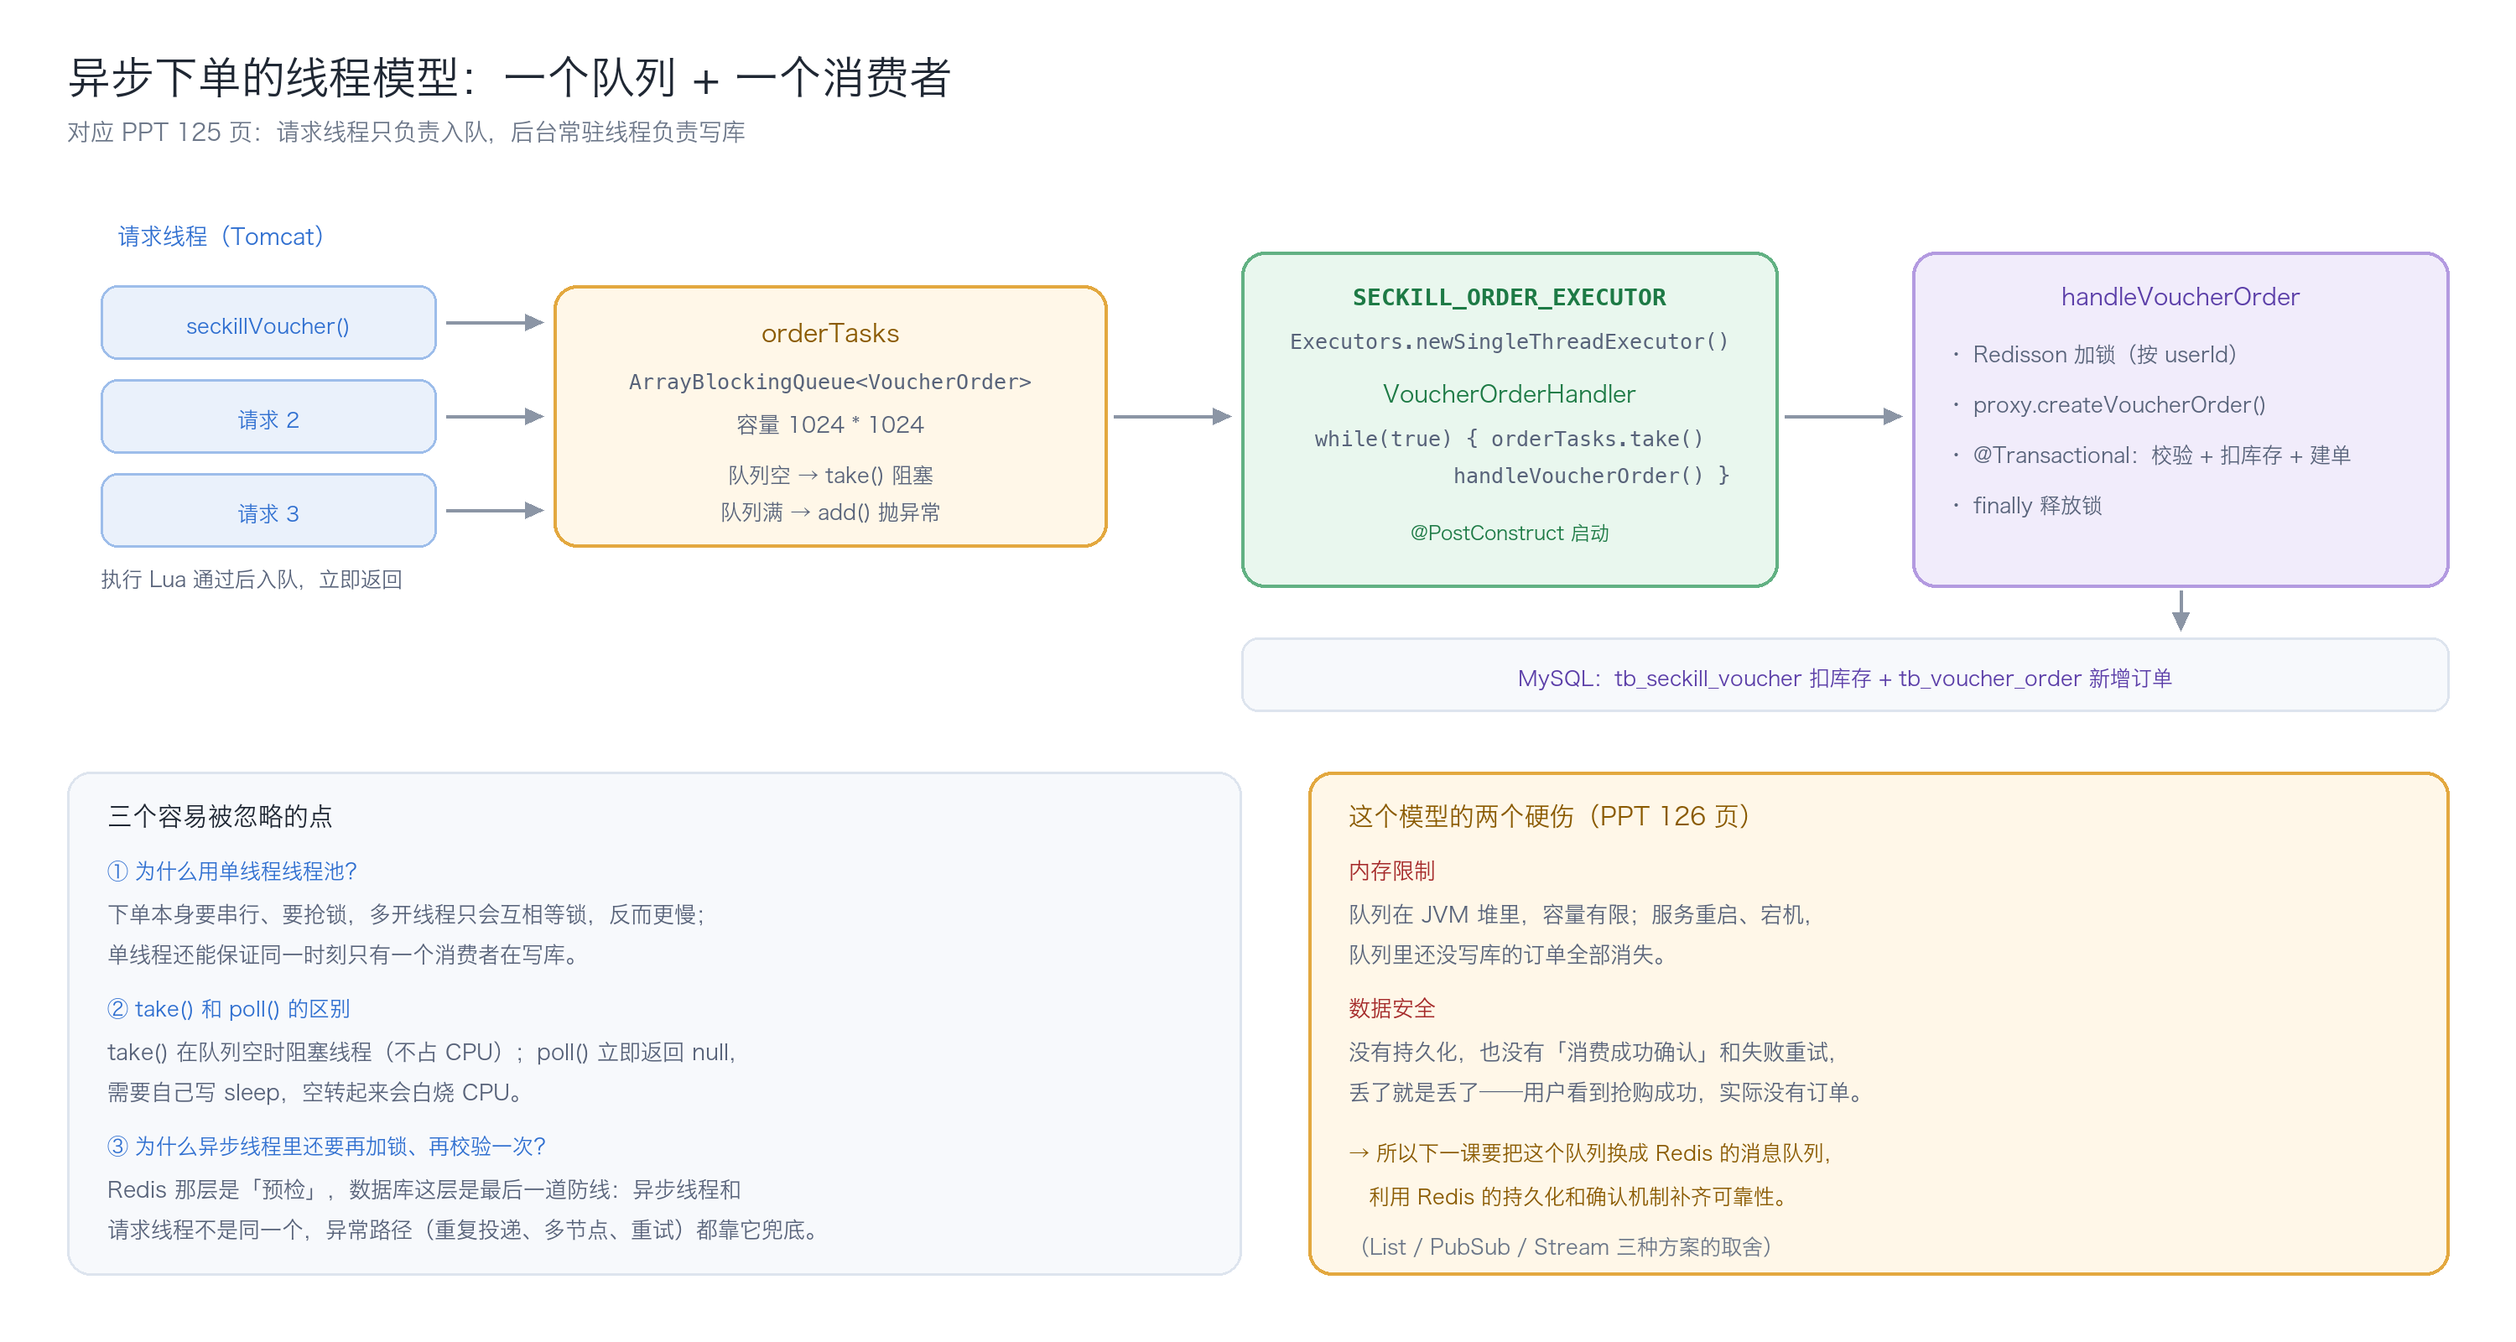Click Executors.newSingleThreadExecutor() text
The height and width of the screenshot is (1342, 2516).
coord(1509,342)
